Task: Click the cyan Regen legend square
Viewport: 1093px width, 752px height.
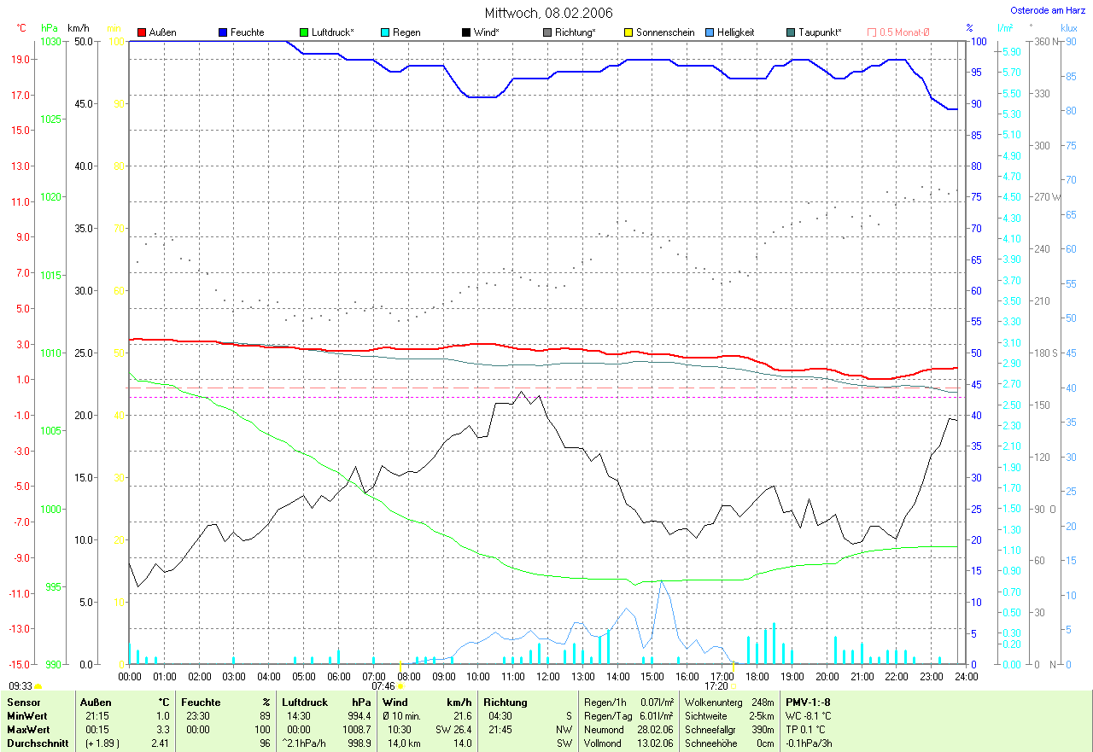Action: click(x=385, y=32)
